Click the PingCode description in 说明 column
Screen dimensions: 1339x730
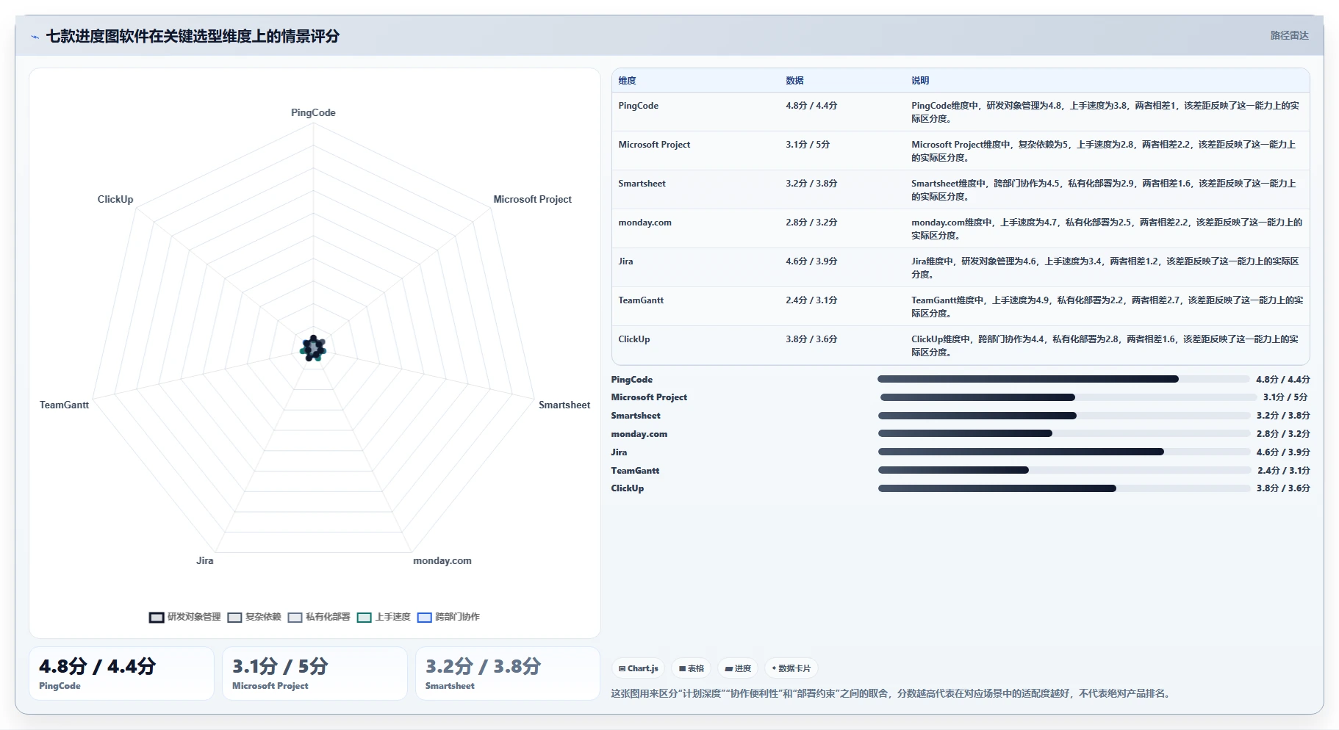tap(1106, 112)
